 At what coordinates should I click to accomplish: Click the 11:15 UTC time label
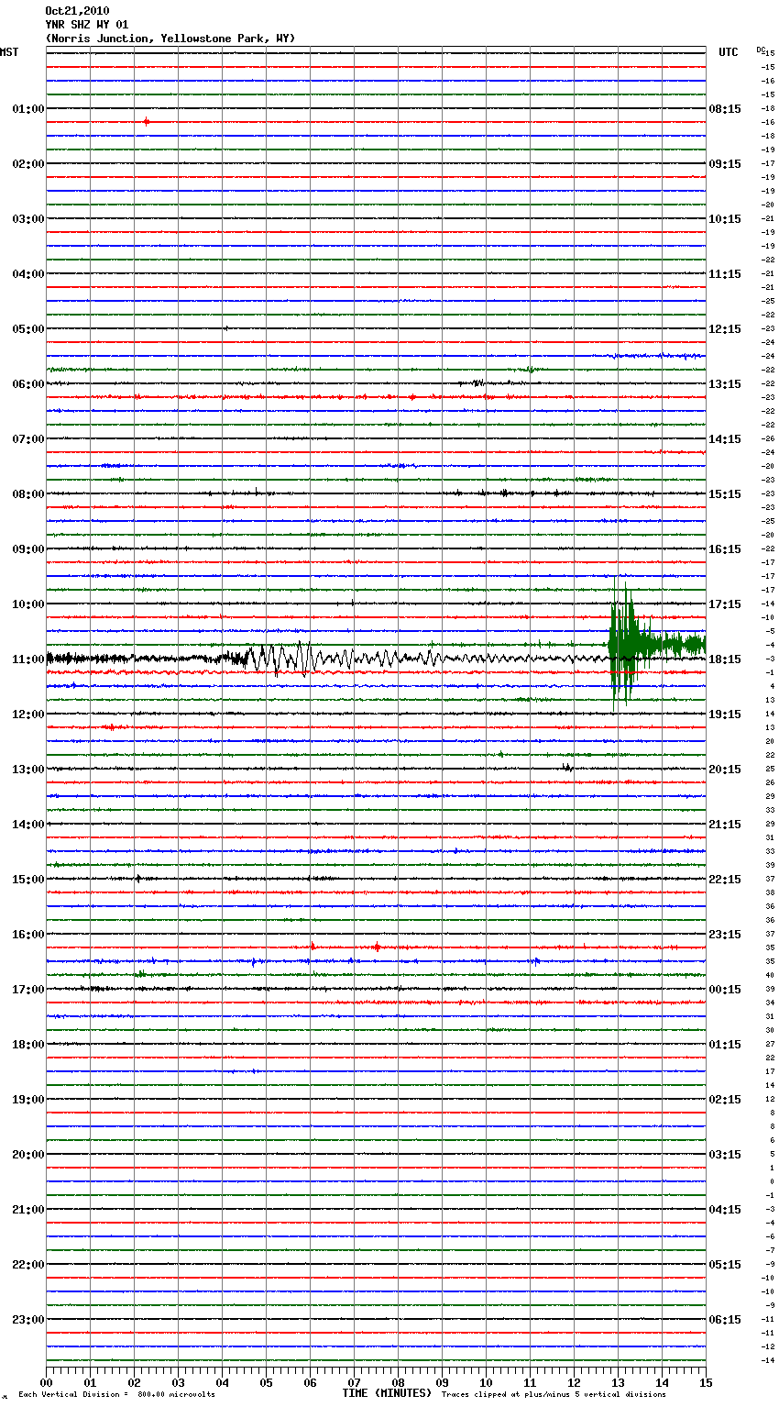725,274
